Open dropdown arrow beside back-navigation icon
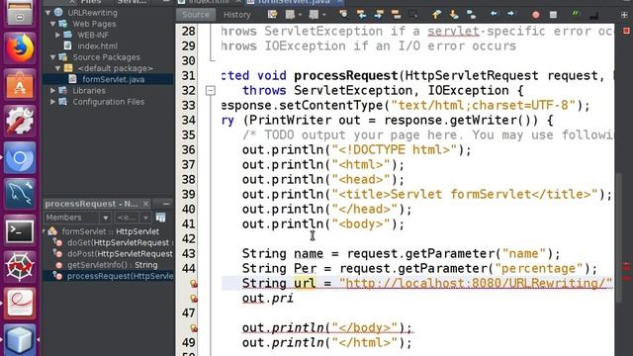633x356 pixels. [301, 15]
